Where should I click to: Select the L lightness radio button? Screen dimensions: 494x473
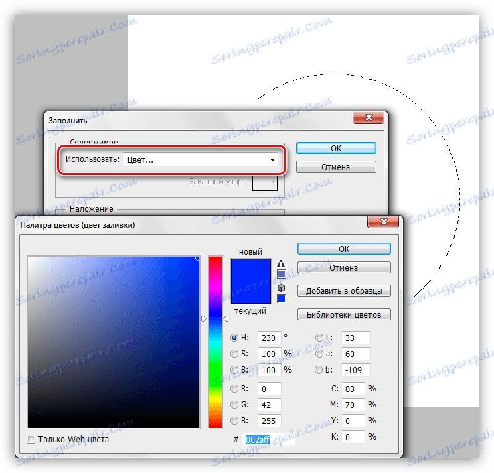(319, 338)
